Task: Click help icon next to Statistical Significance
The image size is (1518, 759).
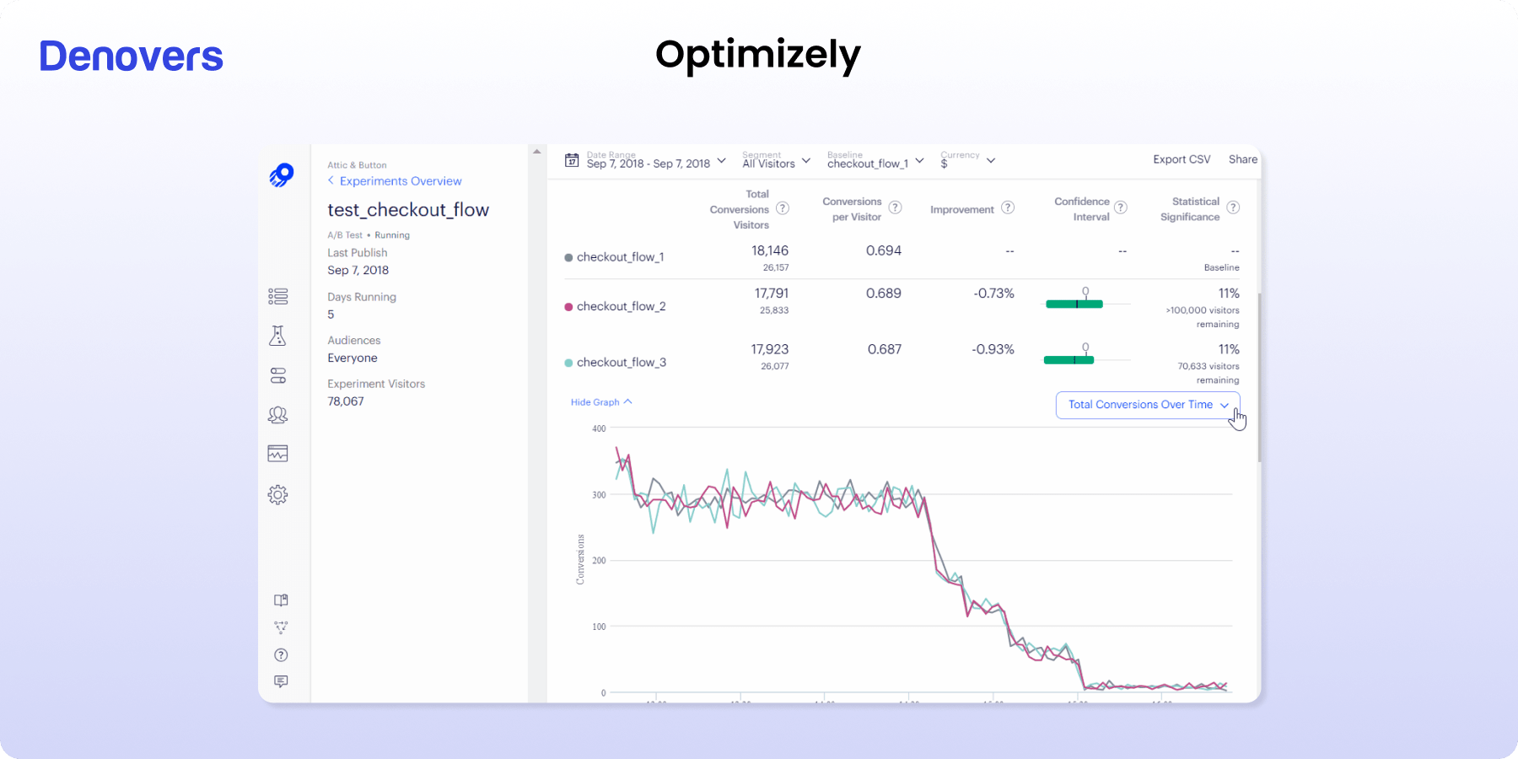Action: [1233, 207]
